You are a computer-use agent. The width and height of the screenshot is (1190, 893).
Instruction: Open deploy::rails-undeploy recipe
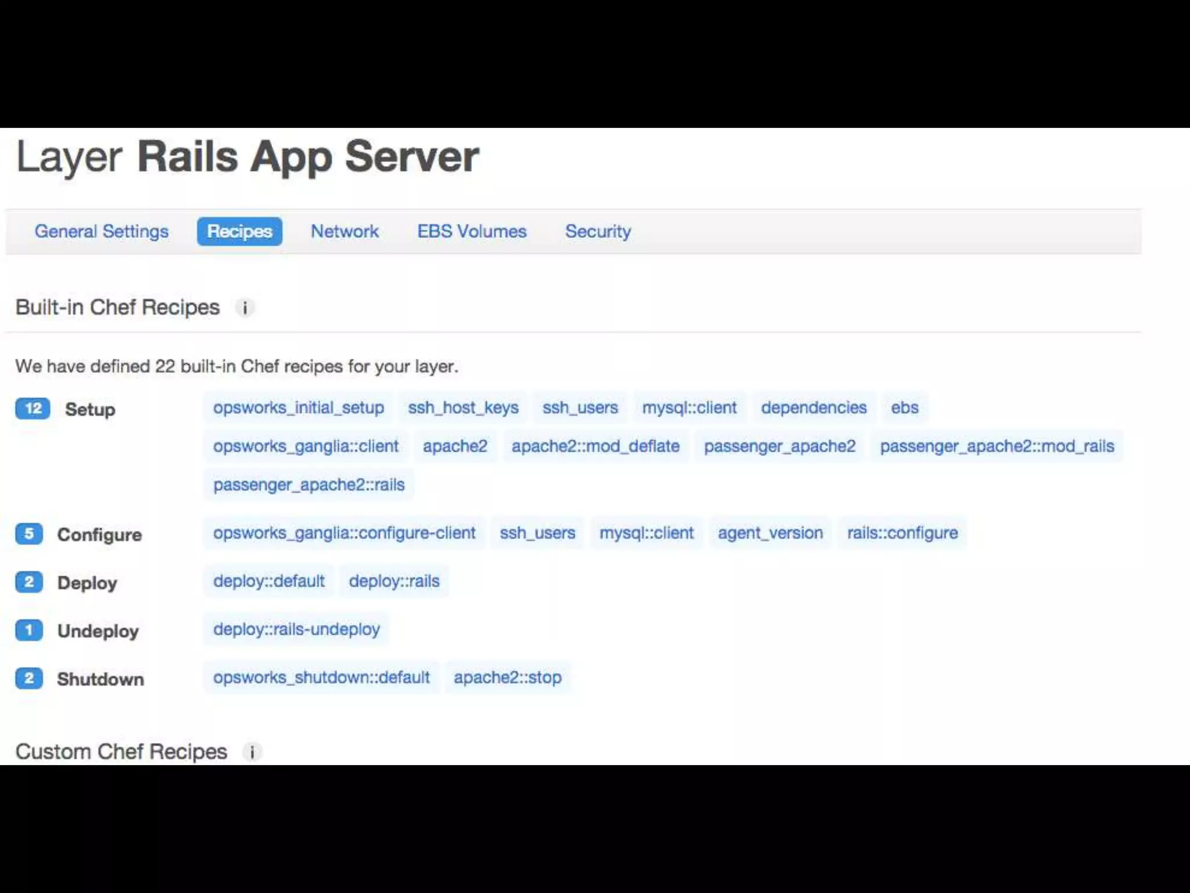[x=296, y=629]
